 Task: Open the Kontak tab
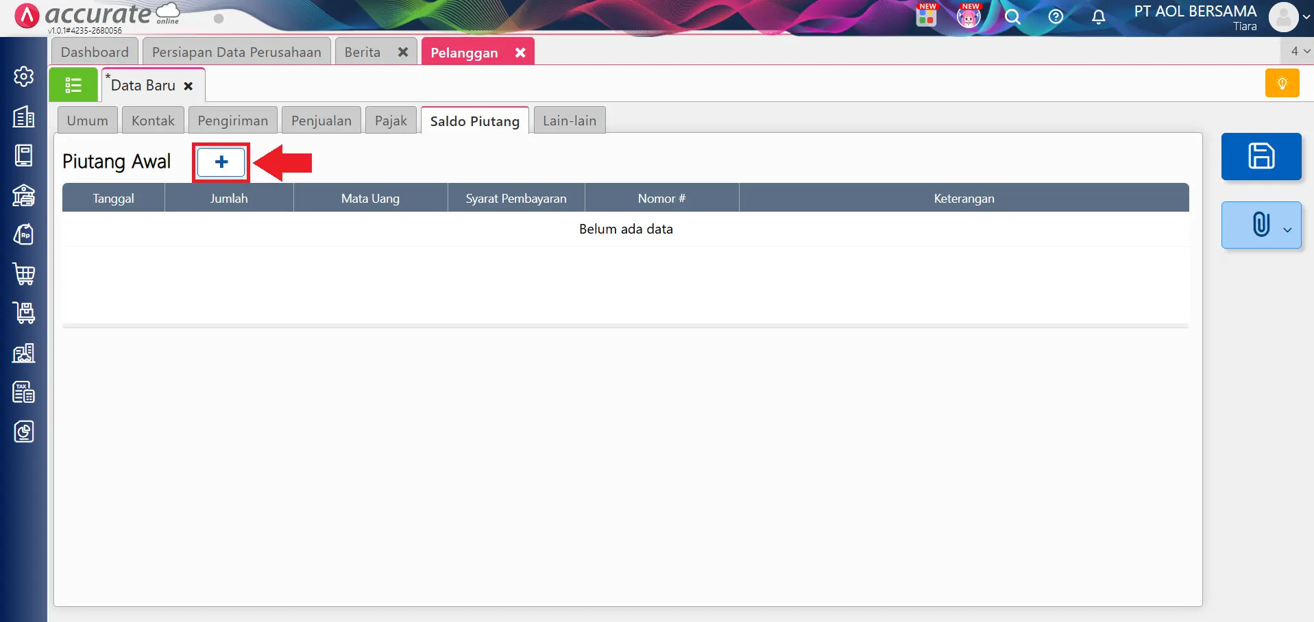point(153,121)
